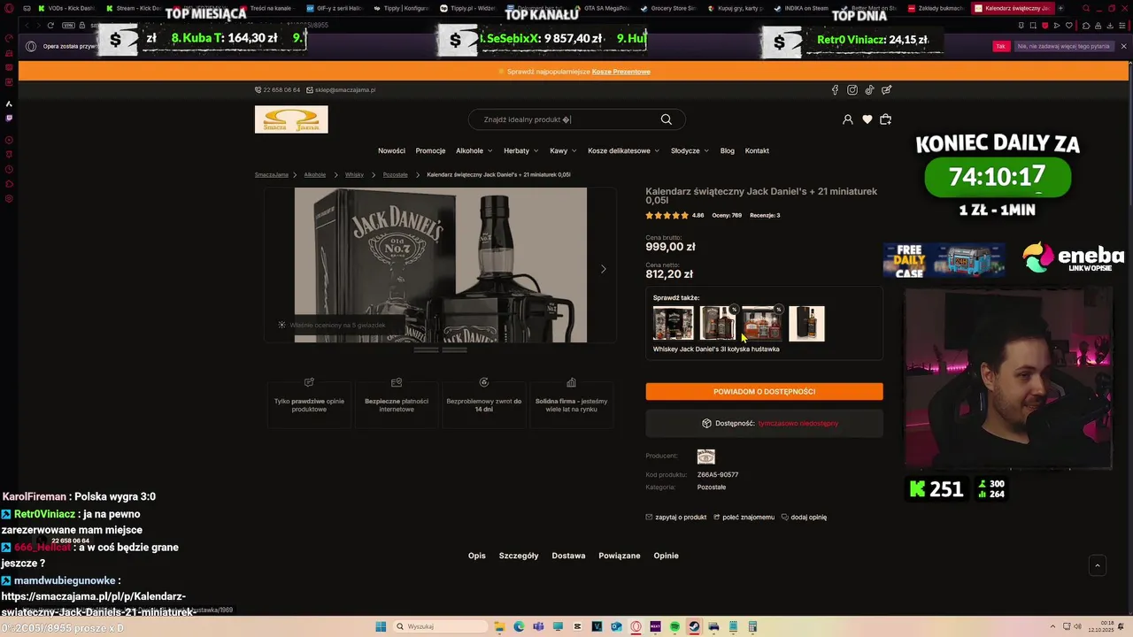Screen dimensions: 1133x637
Task: Open the Promocje menu item
Action: pyautogui.click(x=430, y=150)
